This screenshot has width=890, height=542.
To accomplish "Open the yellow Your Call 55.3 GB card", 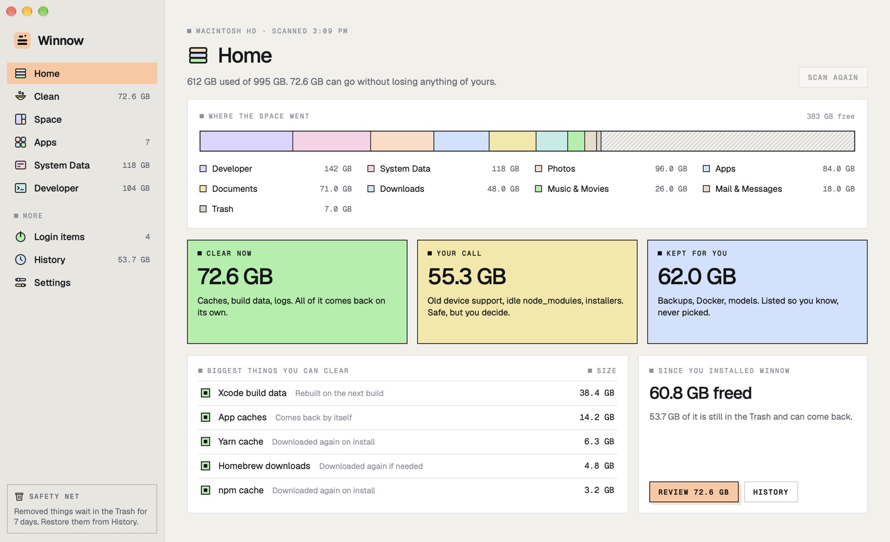I will (527, 292).
